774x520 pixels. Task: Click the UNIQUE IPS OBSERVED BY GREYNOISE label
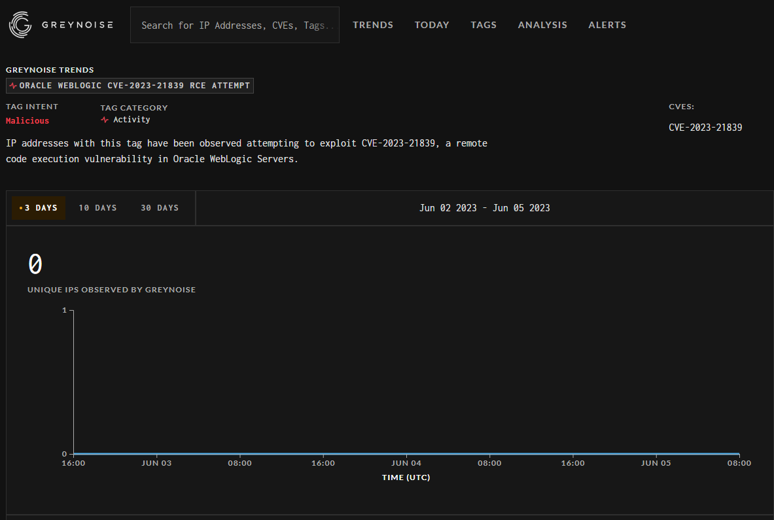(x=112, y=290)
